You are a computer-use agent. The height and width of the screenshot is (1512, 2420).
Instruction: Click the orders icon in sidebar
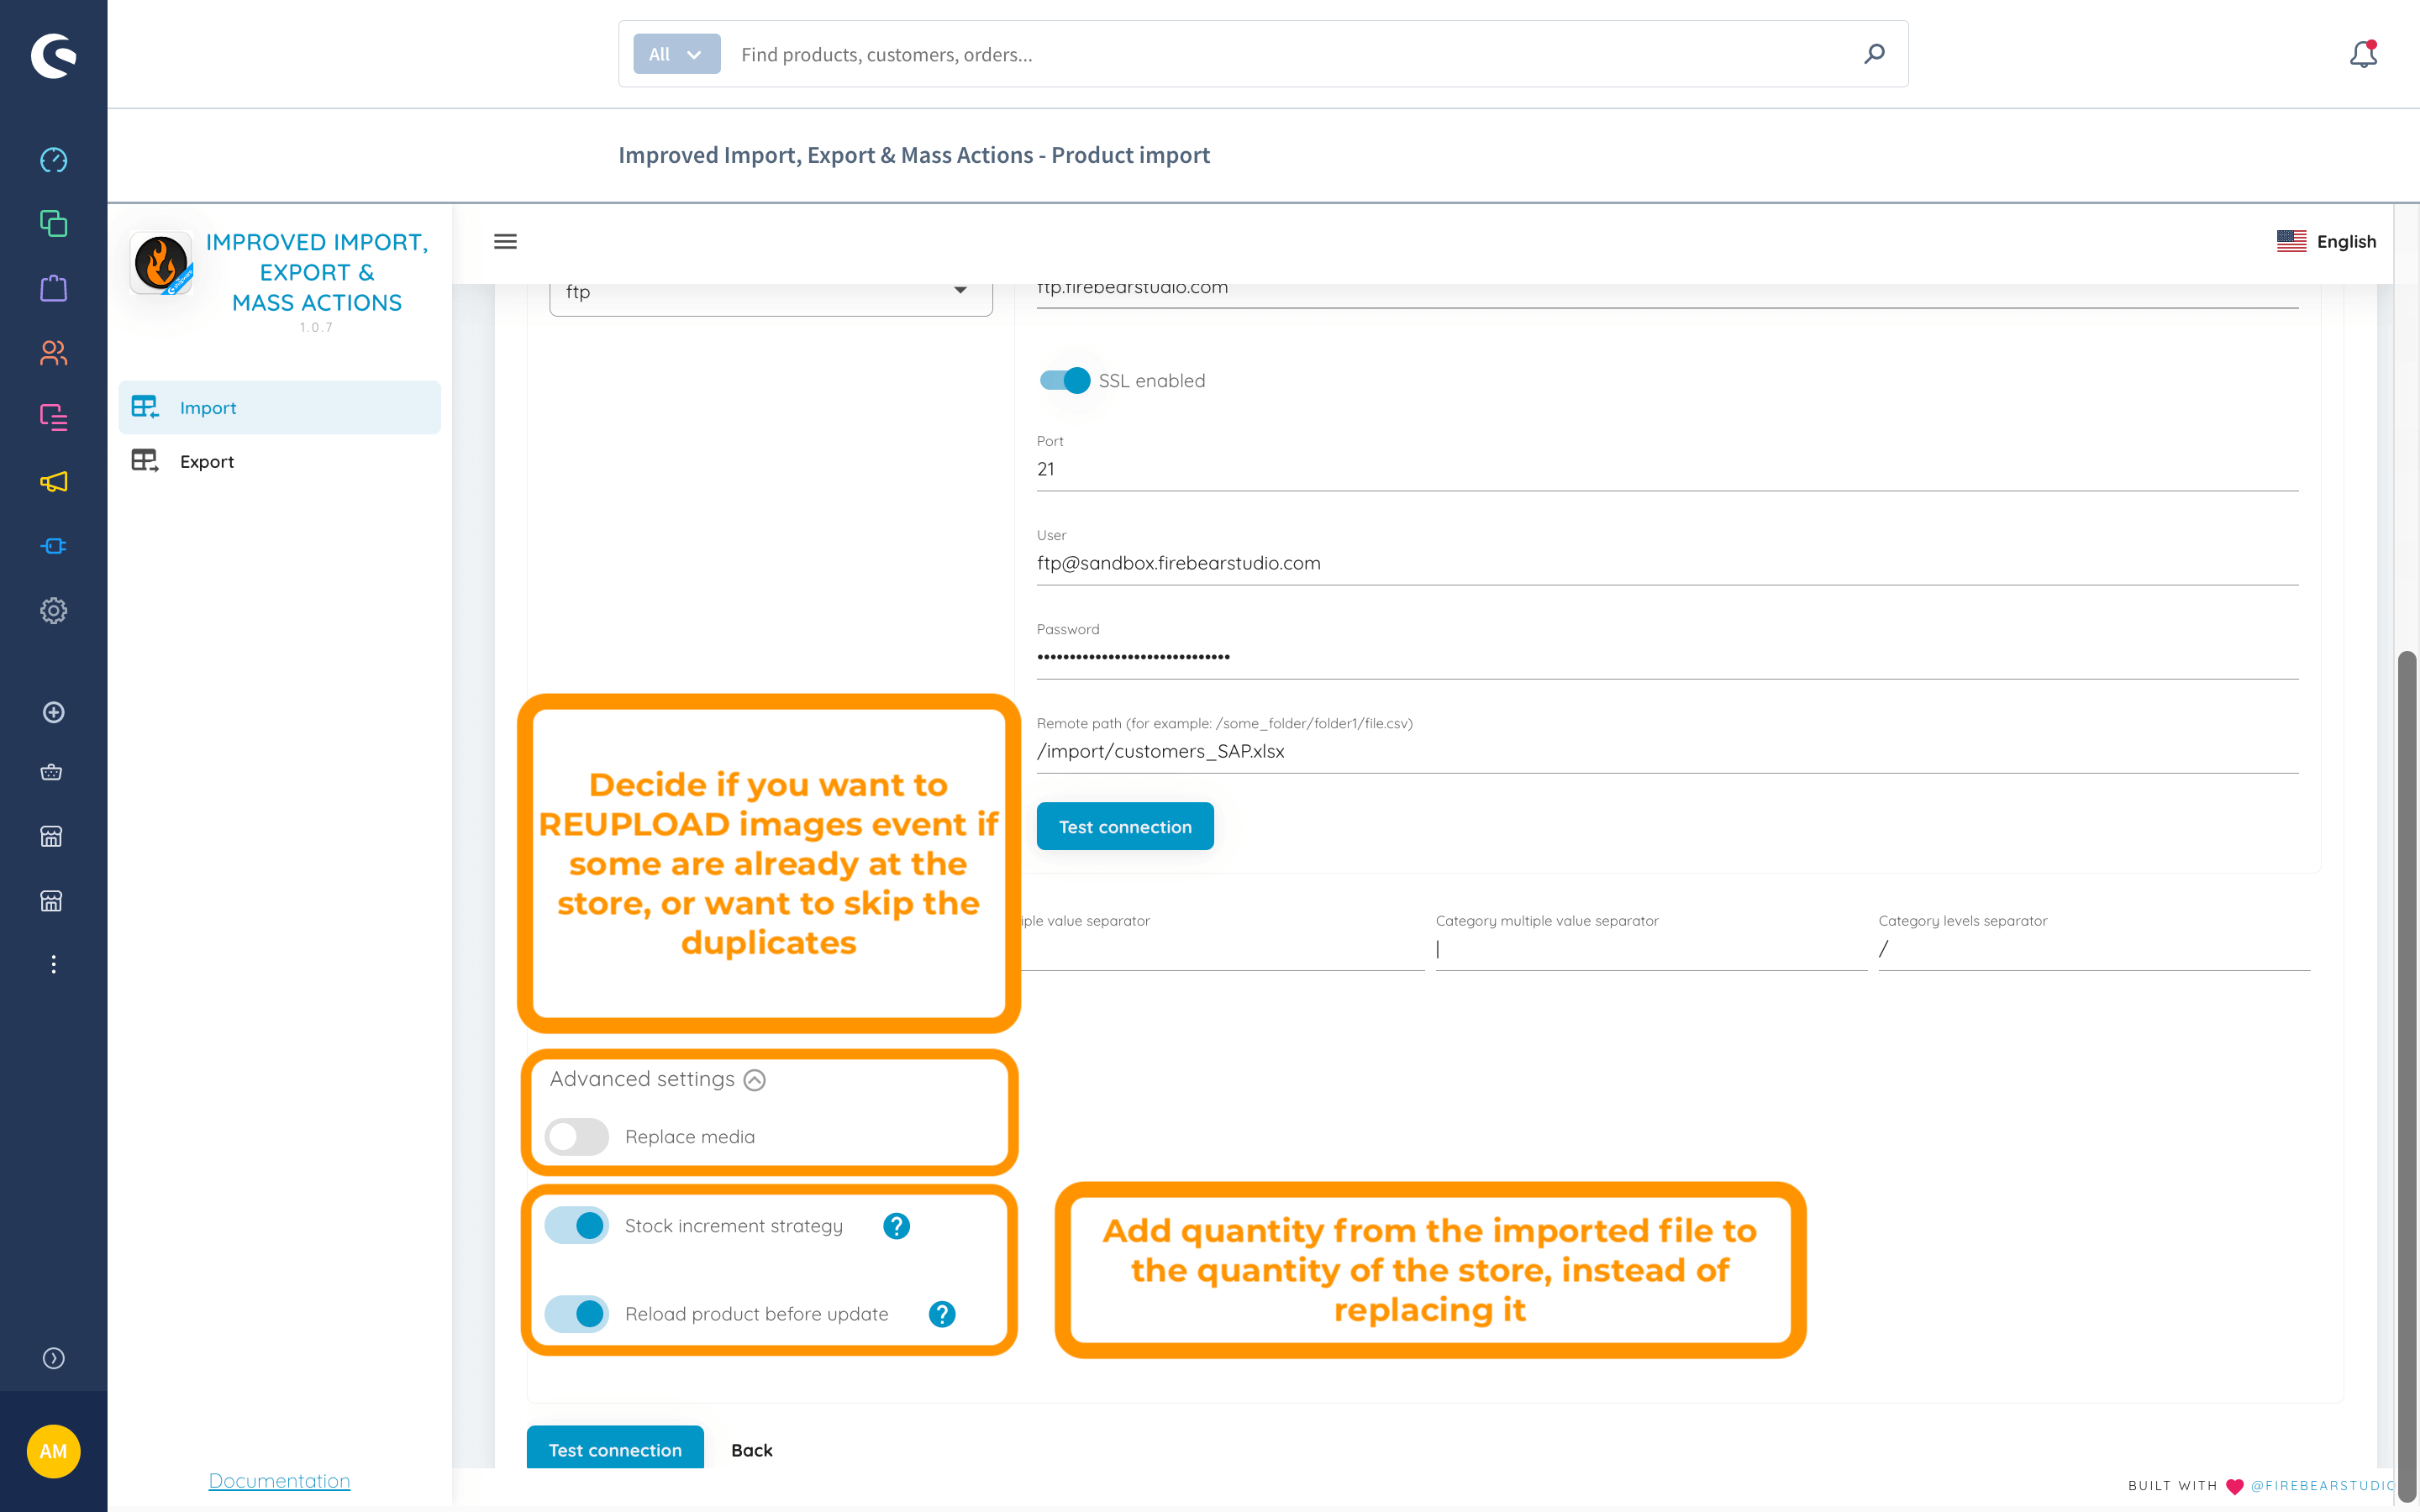point(54,287)
